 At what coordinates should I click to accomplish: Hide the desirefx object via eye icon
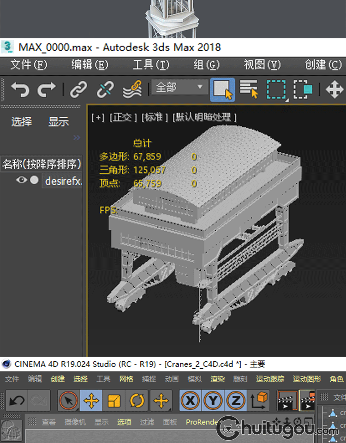pos(21,180)
